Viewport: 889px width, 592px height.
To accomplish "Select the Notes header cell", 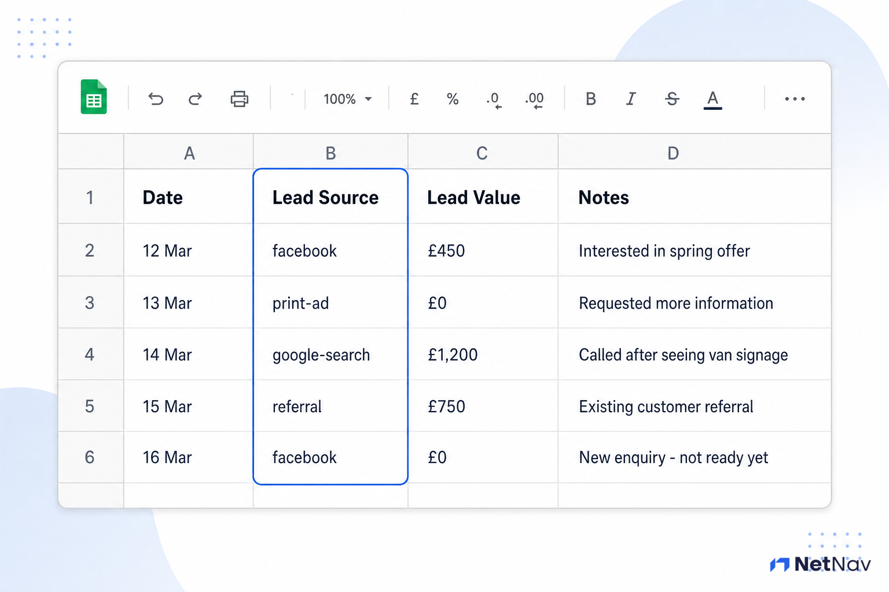I will (x=695, y=197).
